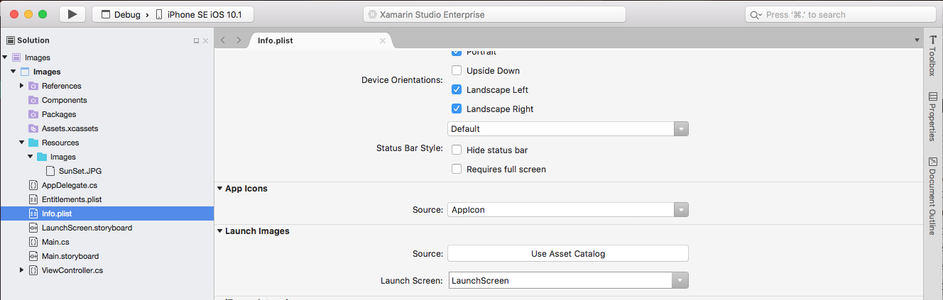The image size is (943, 300).
Task: Open the Document Outline side pad
Action: click(x=933, y=196)
